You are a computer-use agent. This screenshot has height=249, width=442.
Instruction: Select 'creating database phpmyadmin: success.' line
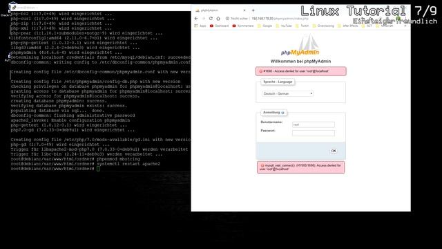pyautogui.click(x=59, y=101)
